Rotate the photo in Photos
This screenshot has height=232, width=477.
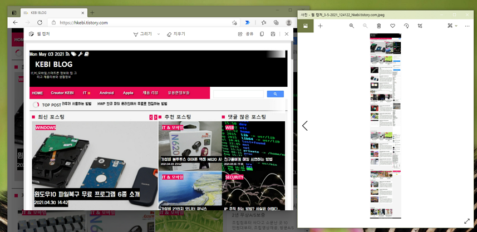(x=406, y=26)
